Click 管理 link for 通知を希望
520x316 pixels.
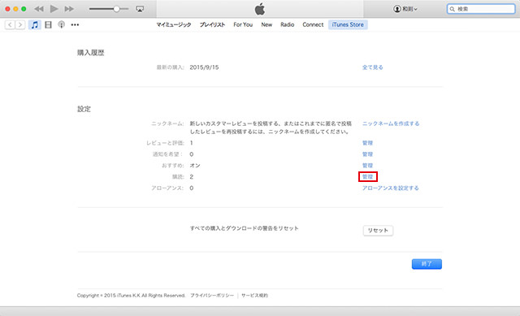pos(367,154)
